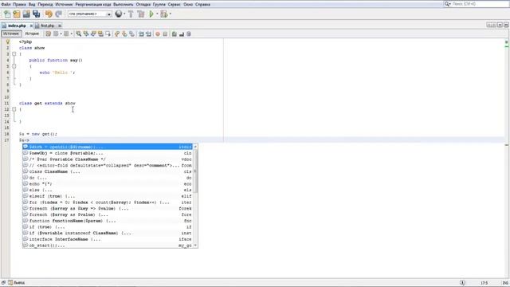
Task: Click the Shift Line Right icon
Action: point(148,33)
